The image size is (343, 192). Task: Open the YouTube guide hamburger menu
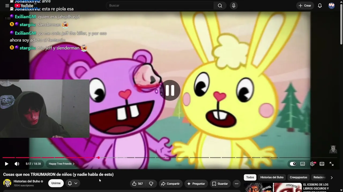tap(7, 6)
